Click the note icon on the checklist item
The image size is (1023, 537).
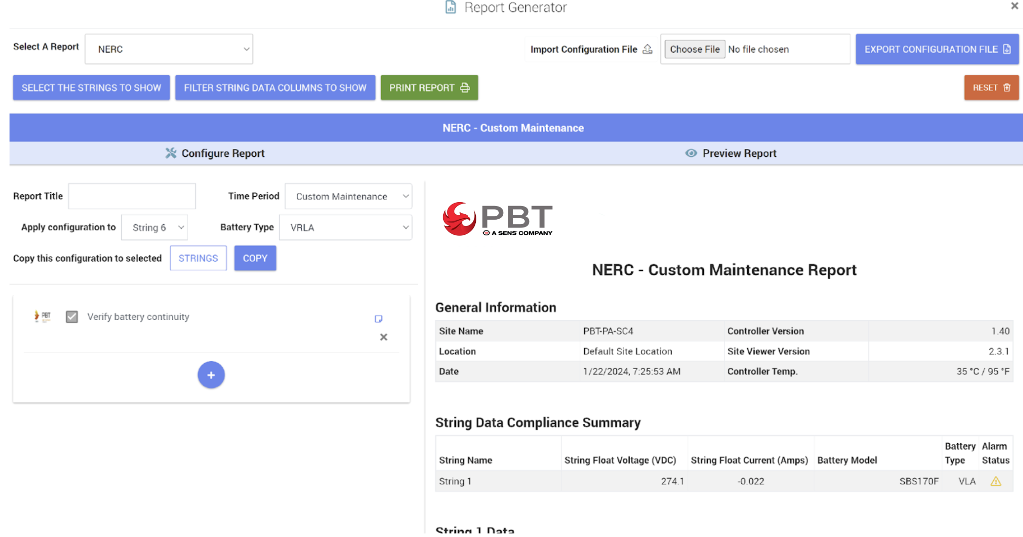tap(379, 318)
